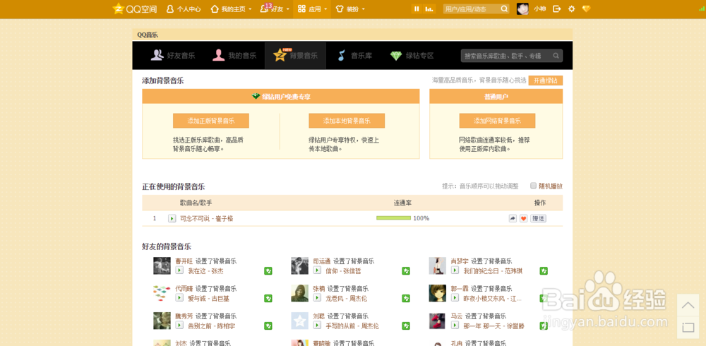Share the song 可念不可说
Screen dimensions: 706x346
[x=513, y=218]
